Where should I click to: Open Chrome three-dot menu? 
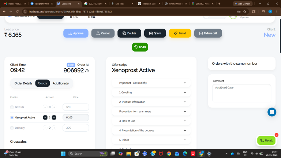(x=277, y=11)
